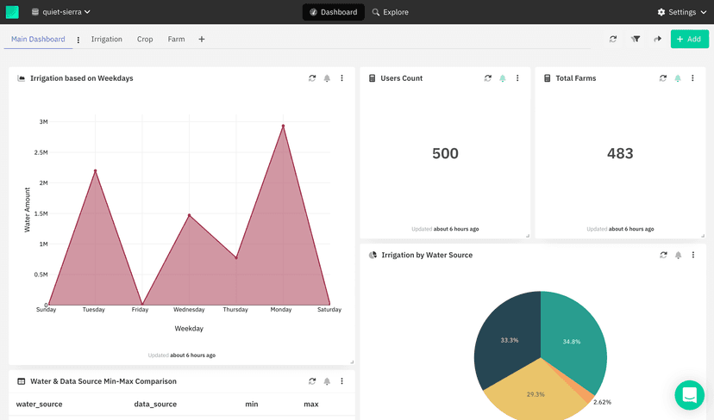Click the Tuesday data point on chart
Viewport: 714px width, 420px height.
pos(95,170)
